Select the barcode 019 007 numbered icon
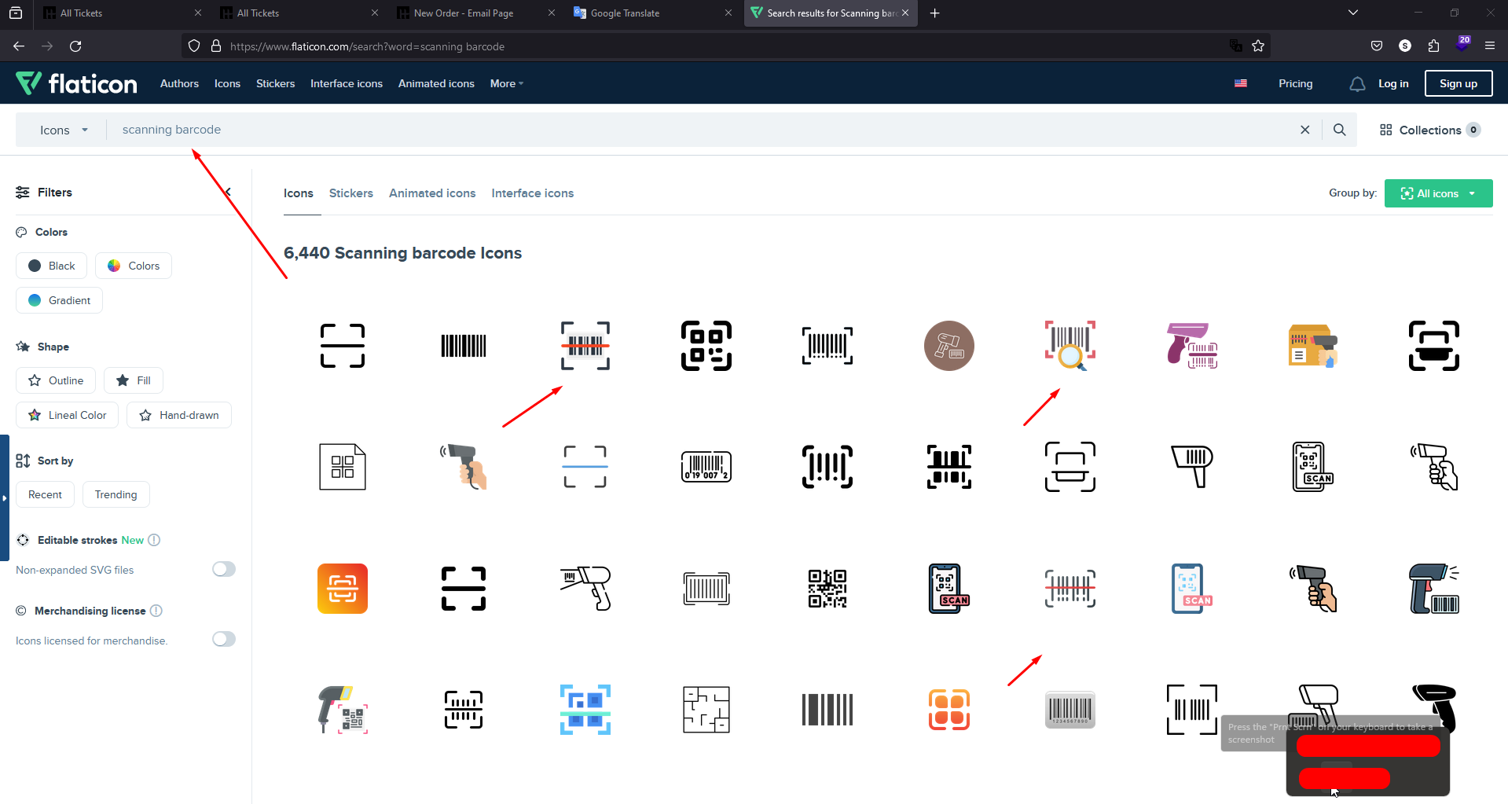The height and width of the screenshot is (804, 1508). 706,467
